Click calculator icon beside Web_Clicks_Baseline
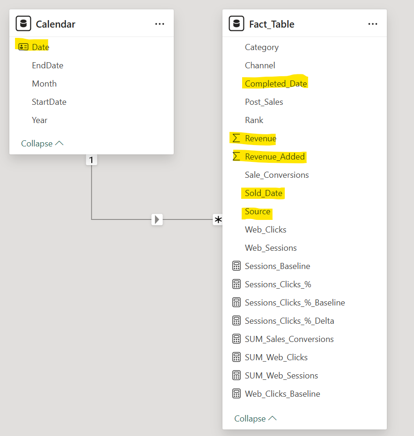Screen dimensions: 414x436 coord(237,394)
